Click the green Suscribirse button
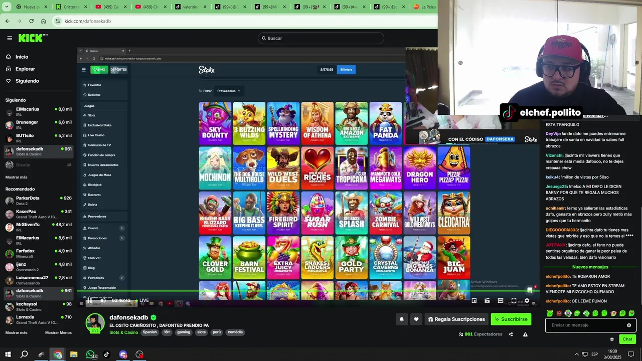 (x=511, y=319)
